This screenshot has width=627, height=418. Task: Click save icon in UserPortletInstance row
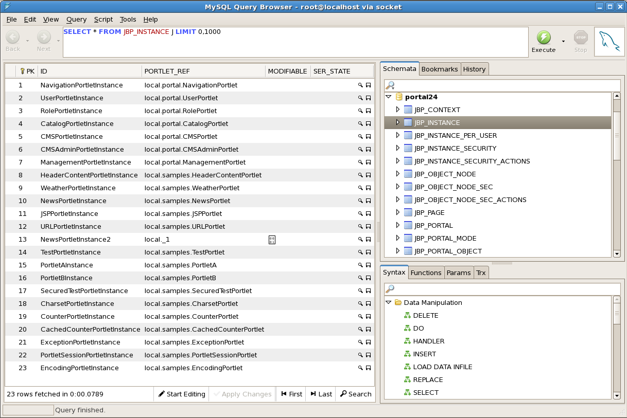tap(368, 98)
